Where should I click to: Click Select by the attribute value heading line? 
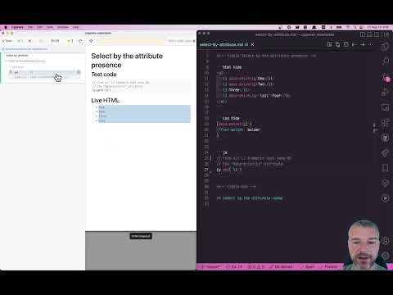coord(250,198)
